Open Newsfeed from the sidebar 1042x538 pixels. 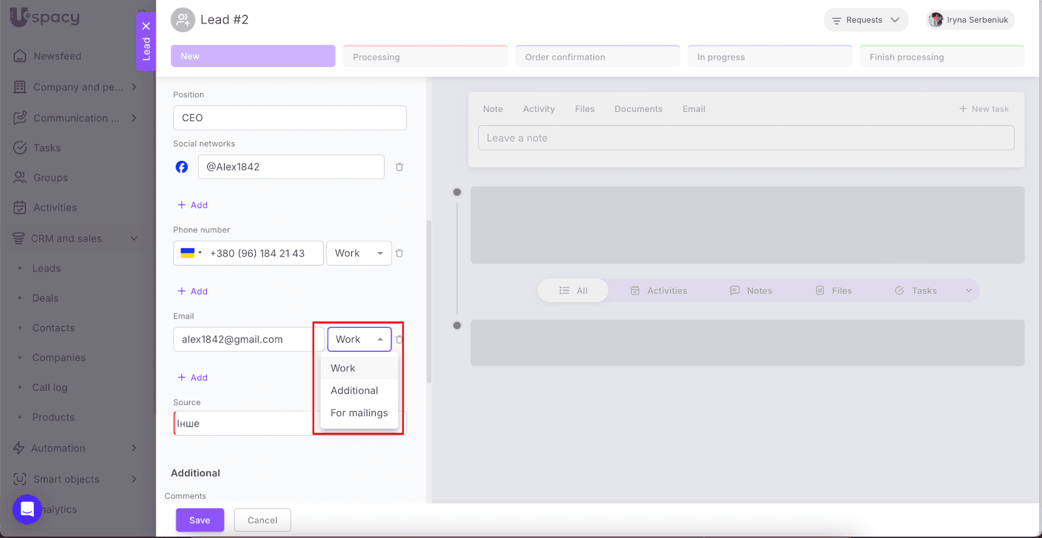pyautogui.click(x=57, y=56)
